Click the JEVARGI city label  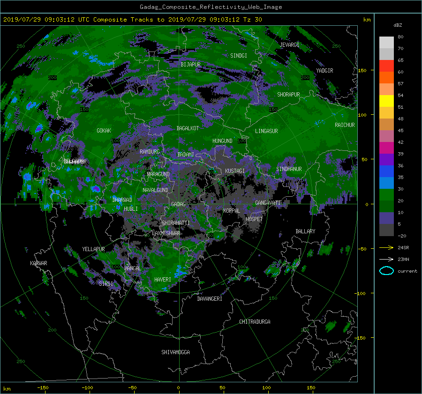289,45
